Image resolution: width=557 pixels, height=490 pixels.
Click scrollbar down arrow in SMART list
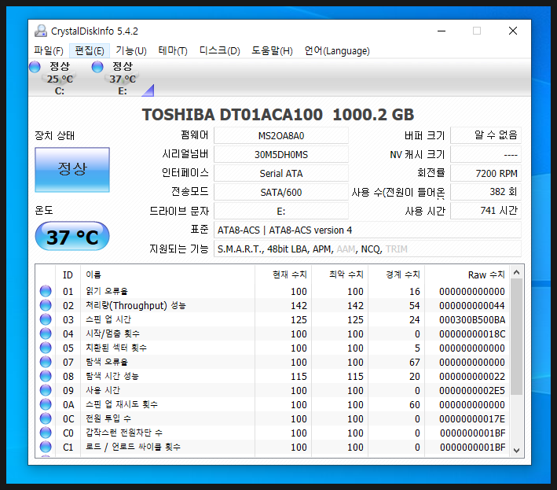coord(516,450)
